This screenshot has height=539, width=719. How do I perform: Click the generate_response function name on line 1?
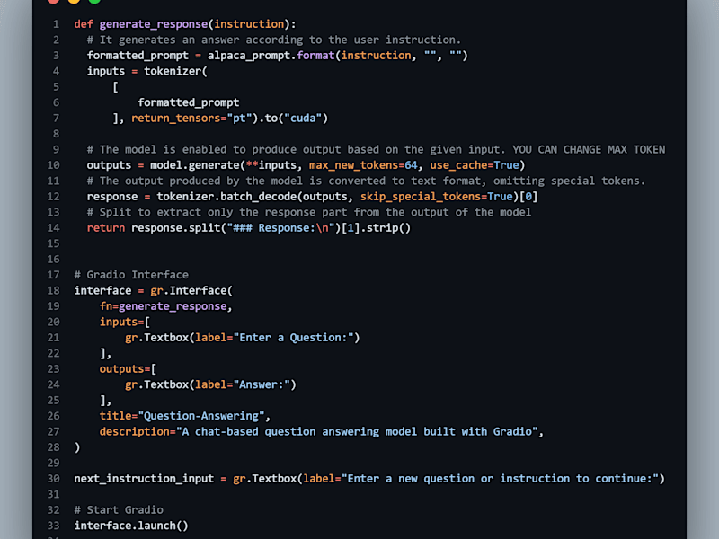click(x=154, y=24)
